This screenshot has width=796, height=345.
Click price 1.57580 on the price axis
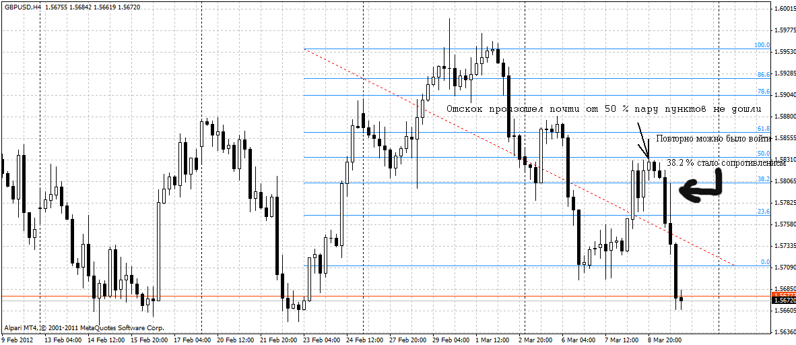click(785, 224)
